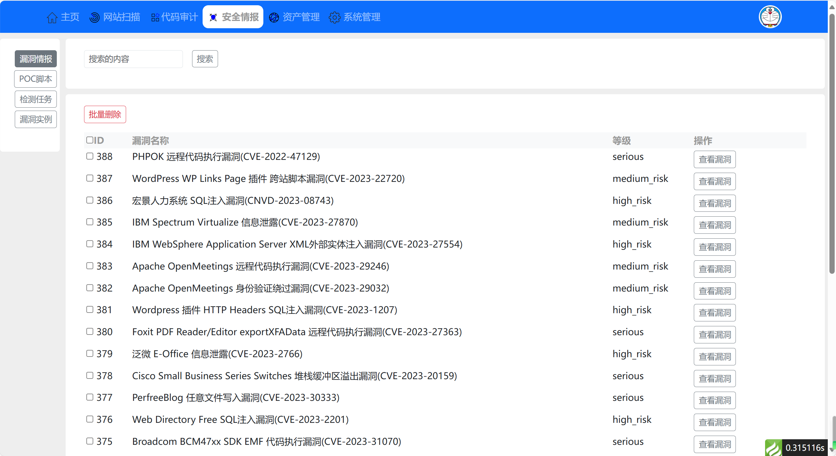The height and width of the screenshot is (456, 836).
Task: Click the gear icon for 系统管理
Action: (335, 17)
